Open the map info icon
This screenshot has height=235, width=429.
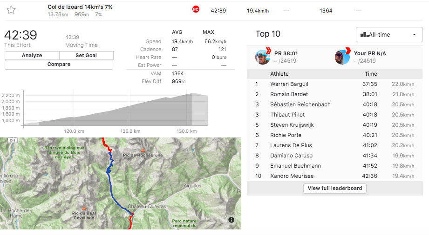coord(232,220)
